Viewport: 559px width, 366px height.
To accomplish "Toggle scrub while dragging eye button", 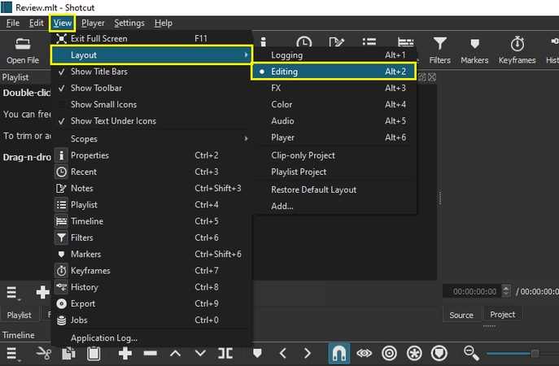I will tap(364, 354).
